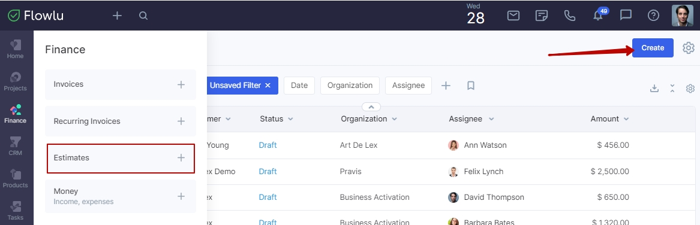This screenshot has width=700, height=225.
Task: Open the notes icon in header
Action: [x=542, y=16]
